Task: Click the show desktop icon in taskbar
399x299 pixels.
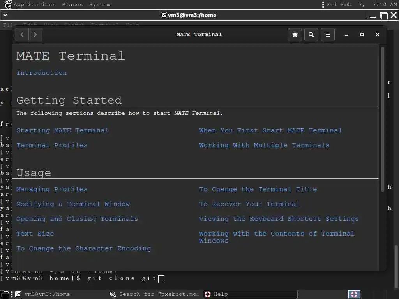Action: (5, 294)
